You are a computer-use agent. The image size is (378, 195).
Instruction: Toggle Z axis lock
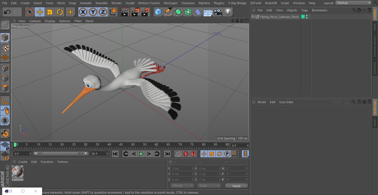tap(103, 12)
